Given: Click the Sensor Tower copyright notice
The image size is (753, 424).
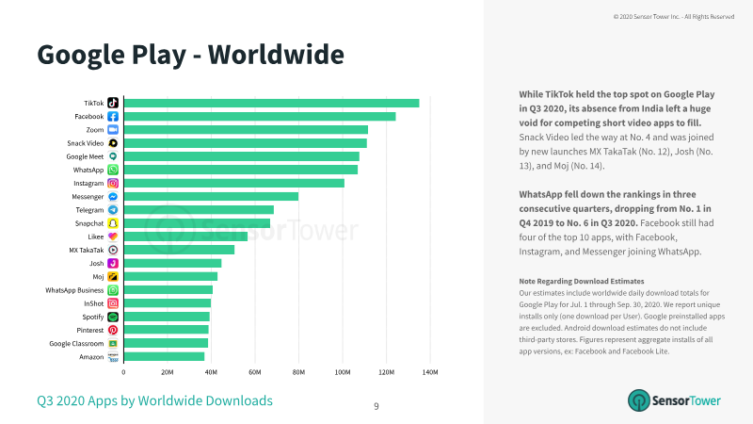Looking at the screenshot, I should pyautogui.click(x=674, y=17).
